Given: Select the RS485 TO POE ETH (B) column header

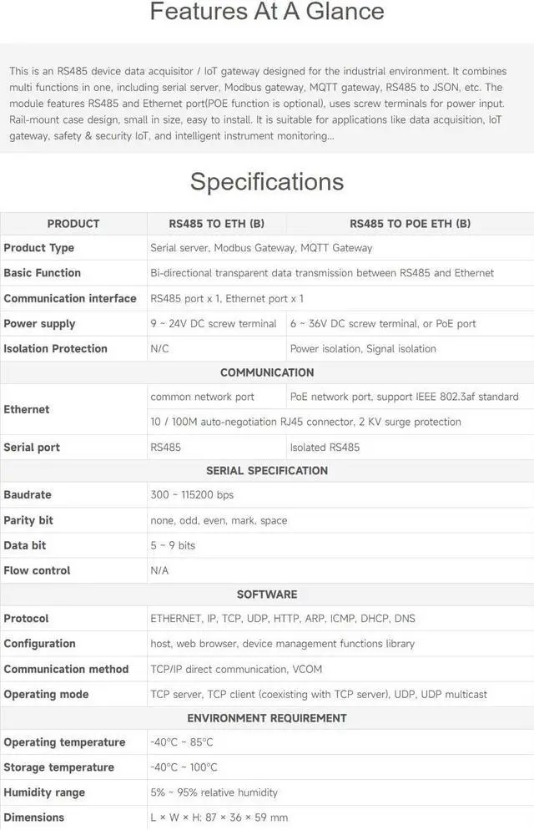Looking at the screenshot, I should click(x=410, y=224).
